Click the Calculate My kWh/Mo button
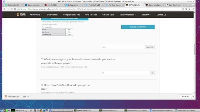 tap(138, 27)
